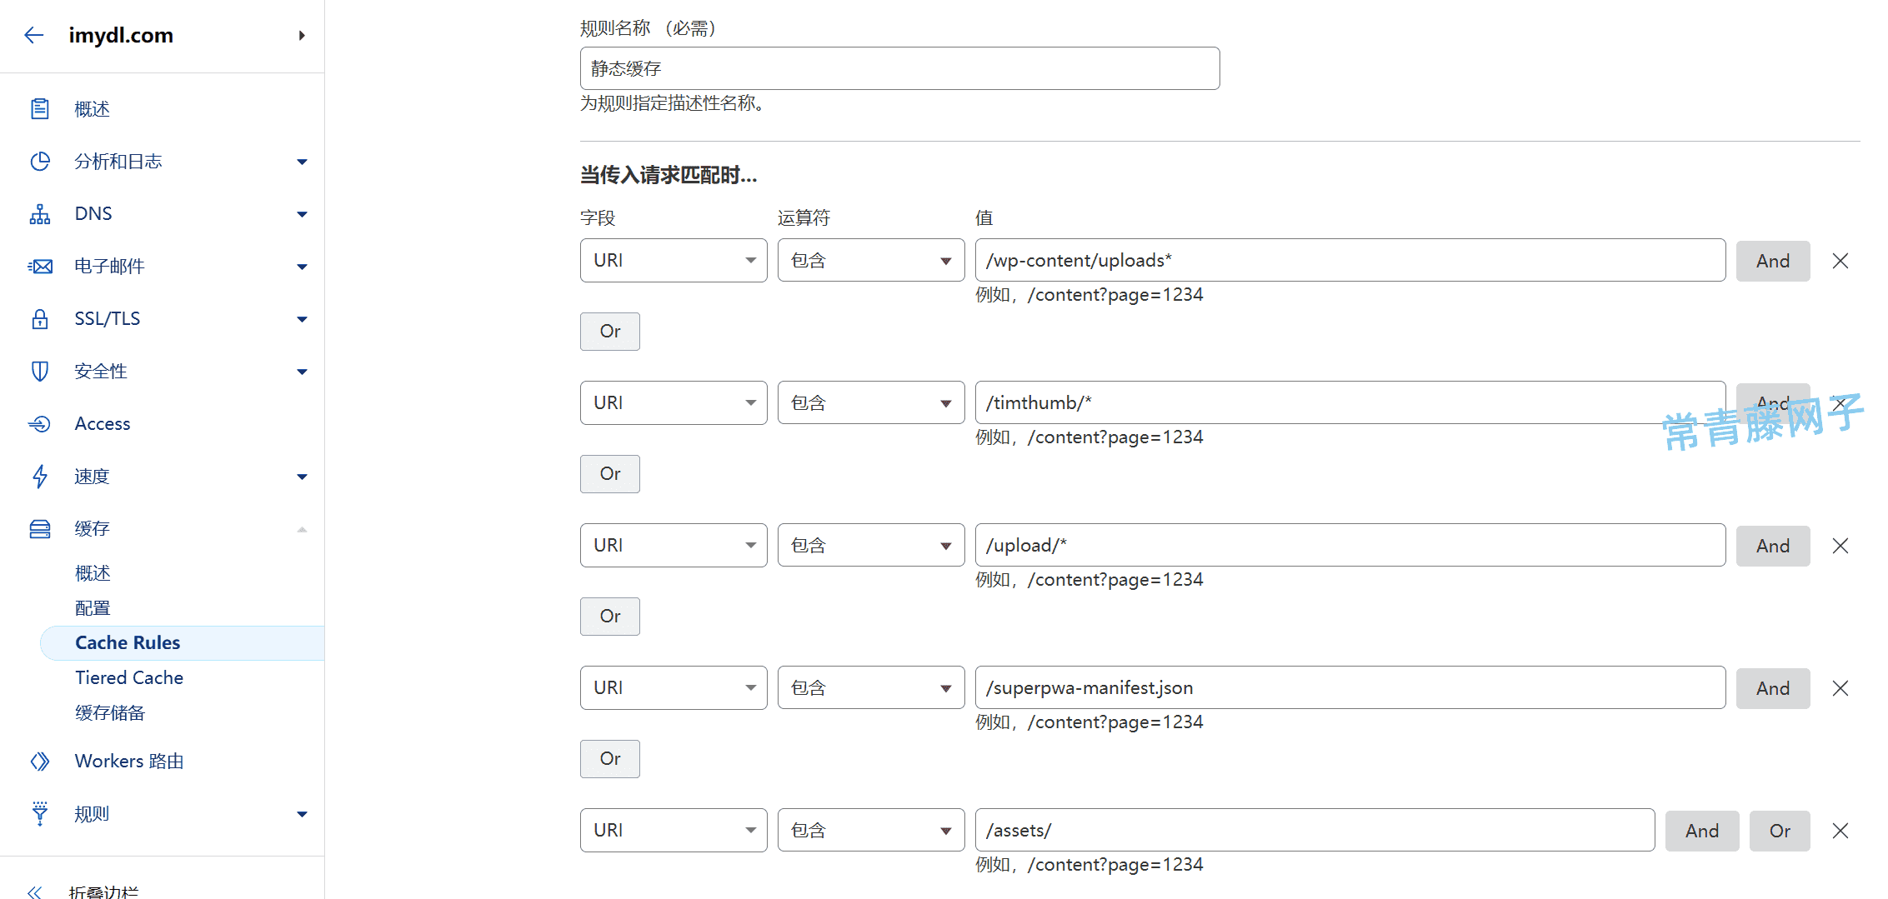Click the back arrow beside imydl.com

pyautogui.click(x=34, y=35)
